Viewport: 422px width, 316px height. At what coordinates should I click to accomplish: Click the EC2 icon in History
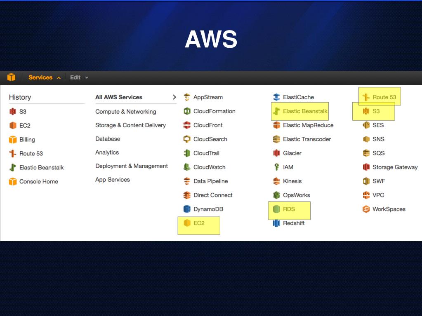click(13, 126)
